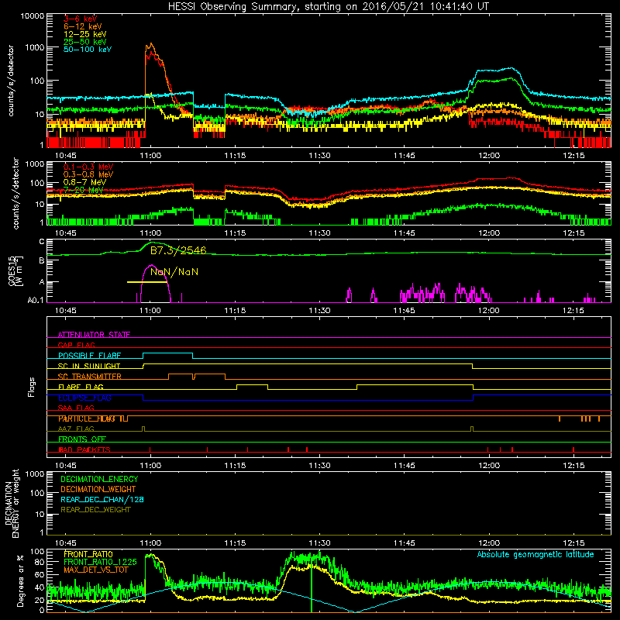Screen dimensions: 620x620
Task: Select the MAX_DET_VS_TOT legend label
Action: point(96,570)
